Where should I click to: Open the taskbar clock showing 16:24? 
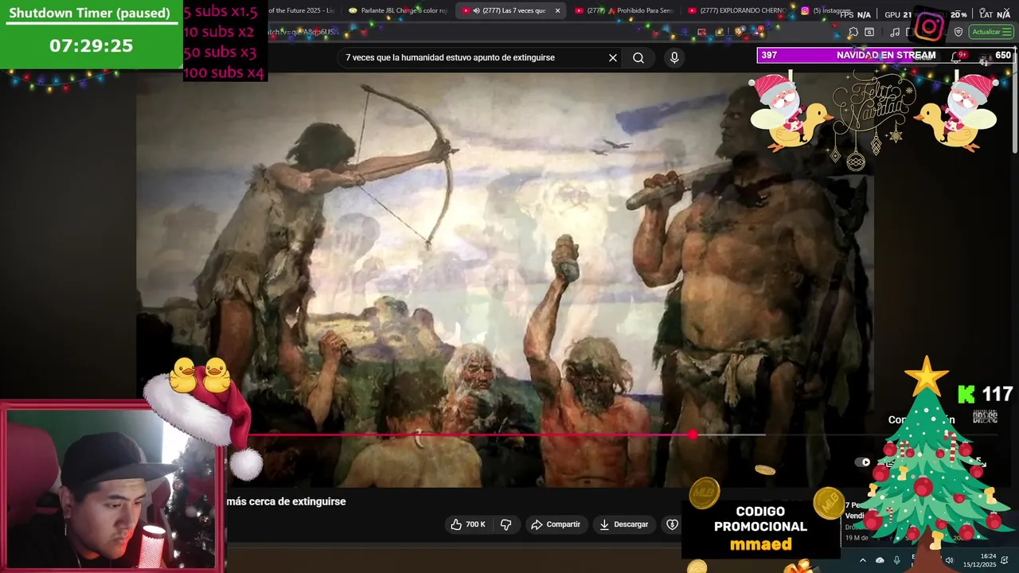[981, 560]
